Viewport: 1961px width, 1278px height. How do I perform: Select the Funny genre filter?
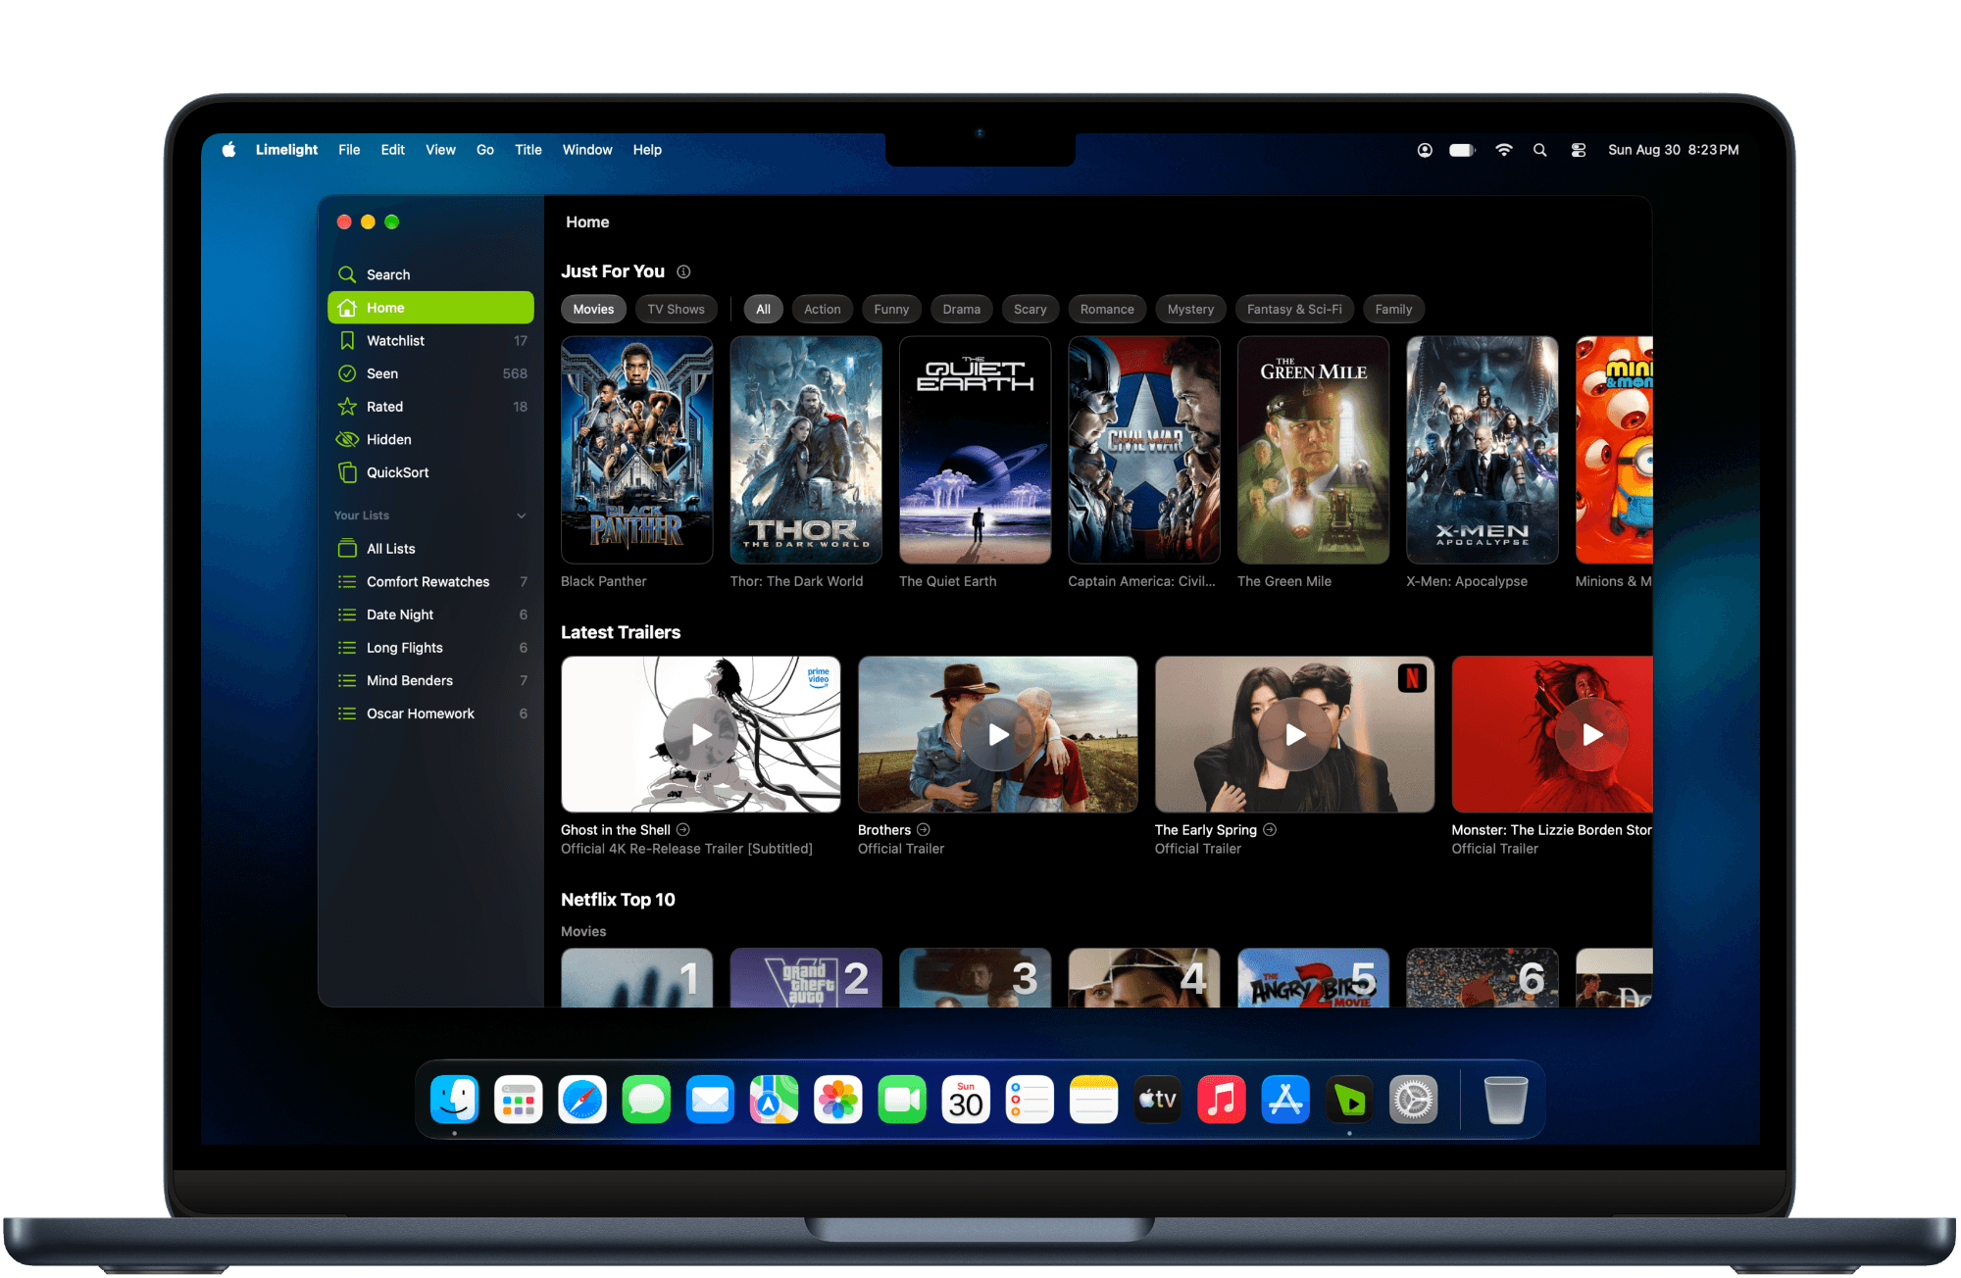click(891, 310)
